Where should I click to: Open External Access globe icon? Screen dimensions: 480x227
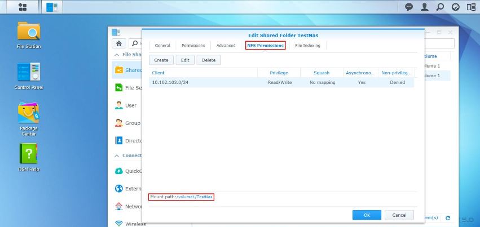(x=119, y=189)
